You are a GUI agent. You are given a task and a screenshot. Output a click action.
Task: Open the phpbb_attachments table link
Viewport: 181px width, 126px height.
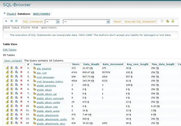click(x=48, y=115)
